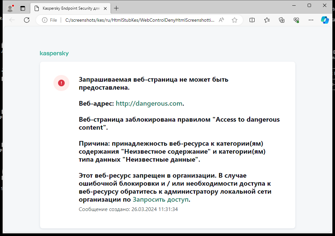Viewport: 335px width, 236px height.
Task: Expand the Settings and more menu
Action: point(311,20)
